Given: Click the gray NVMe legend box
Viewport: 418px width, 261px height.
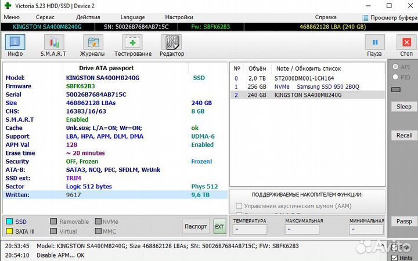Looking at the screenshot, I should tap(98, 222).
